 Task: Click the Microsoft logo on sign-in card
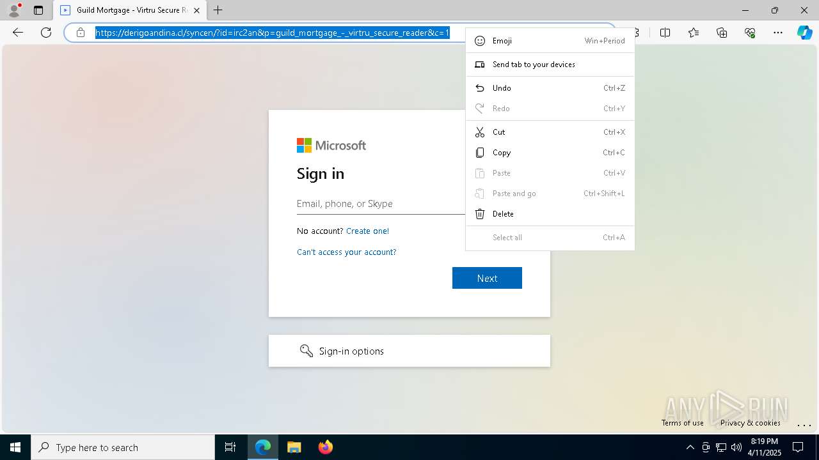[x=331, y=146]
